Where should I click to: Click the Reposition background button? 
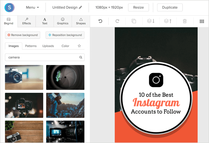(65, 35)
